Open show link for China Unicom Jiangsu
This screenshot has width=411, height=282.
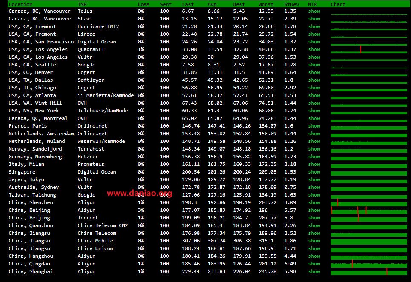(314, 248)
